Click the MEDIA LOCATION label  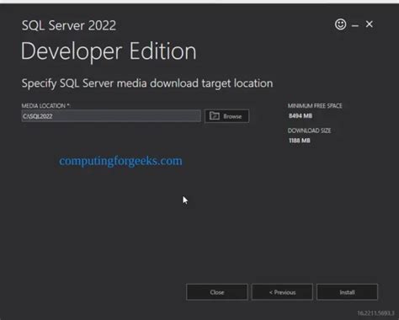pyautogui.click(x=45, y=106)
